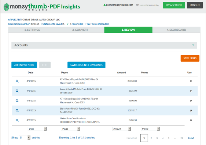This screenshot has height=145, width=206.
Task: Jump to last page 29
Action: click(x=182, y=138)
